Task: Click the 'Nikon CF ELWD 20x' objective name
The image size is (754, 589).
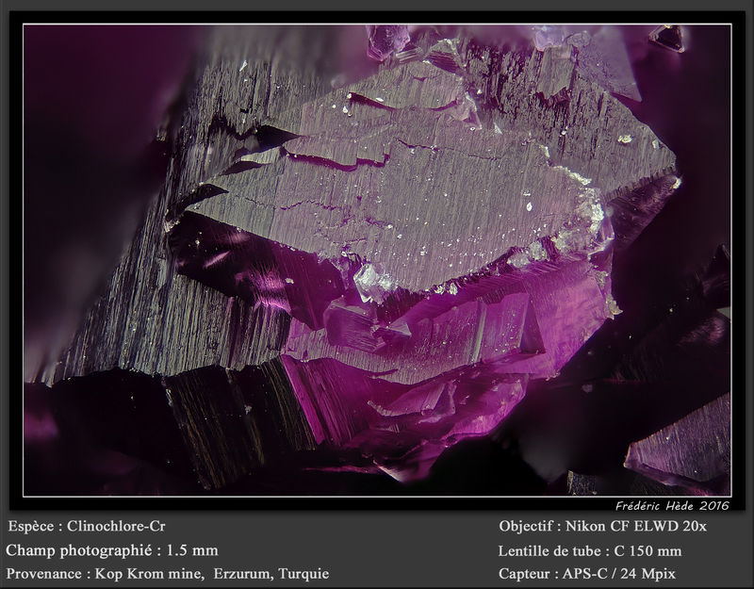Action: point(635,526)
